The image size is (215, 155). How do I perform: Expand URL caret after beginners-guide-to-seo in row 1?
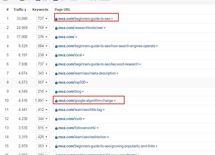pyautogui.click(x=112, y=19)
